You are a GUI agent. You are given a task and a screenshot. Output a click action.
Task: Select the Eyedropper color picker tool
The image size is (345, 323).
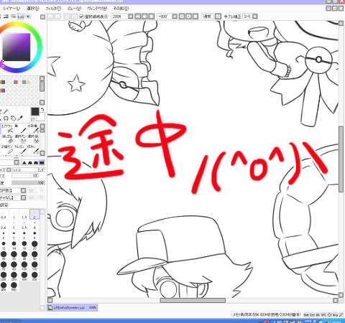(20, 118)
